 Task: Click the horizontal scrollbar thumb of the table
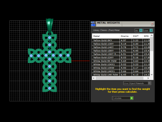point(119,78)
